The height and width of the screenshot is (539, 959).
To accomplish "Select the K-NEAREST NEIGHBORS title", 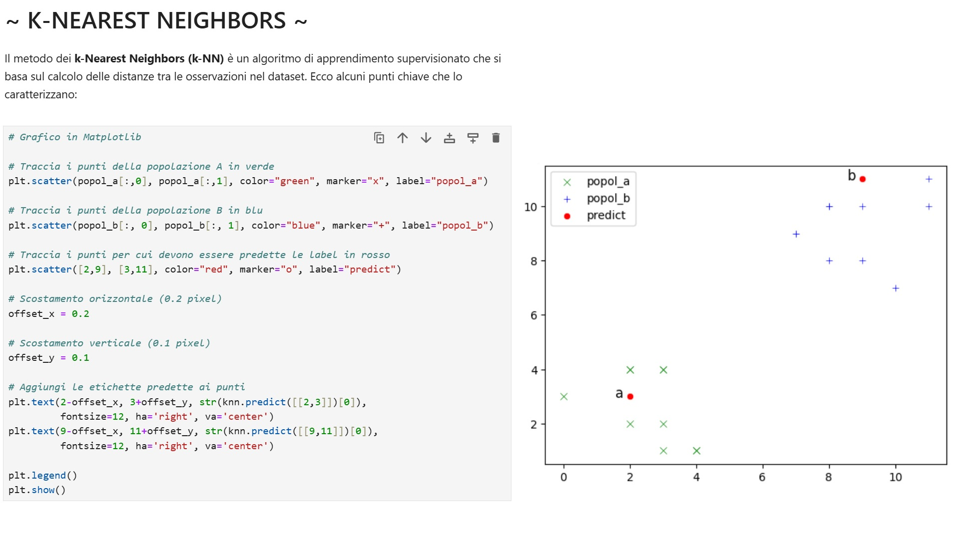I will pyautogui.click(x=156, y=20).
